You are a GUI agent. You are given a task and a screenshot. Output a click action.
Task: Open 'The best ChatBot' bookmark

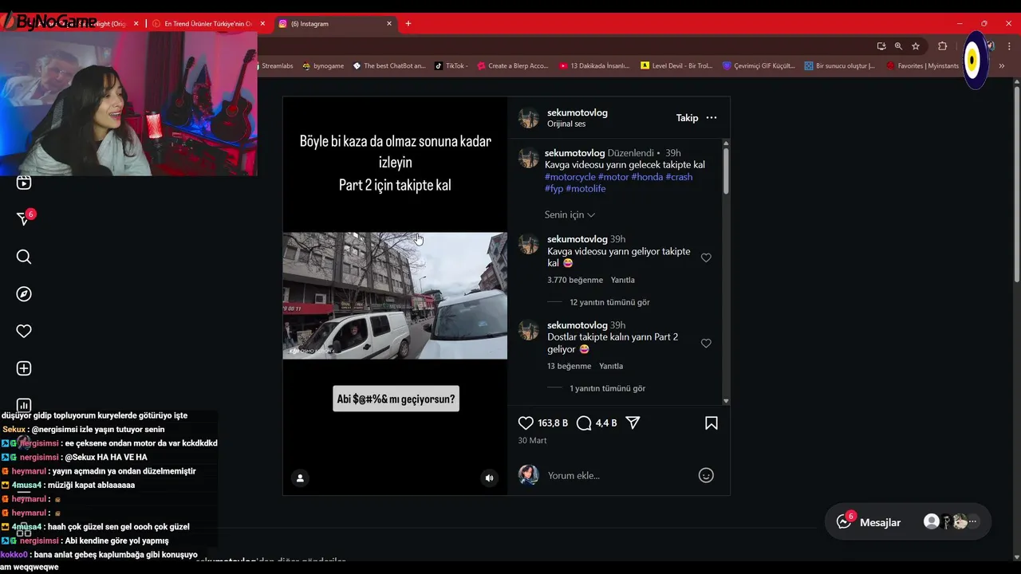[389, 66]
